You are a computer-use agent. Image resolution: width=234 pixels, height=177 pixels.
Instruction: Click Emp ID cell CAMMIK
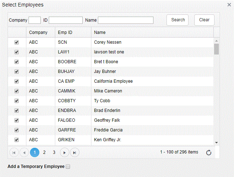[73, 91]
